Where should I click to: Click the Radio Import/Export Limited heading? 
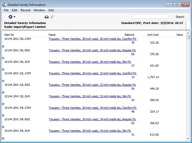(25, 27)
